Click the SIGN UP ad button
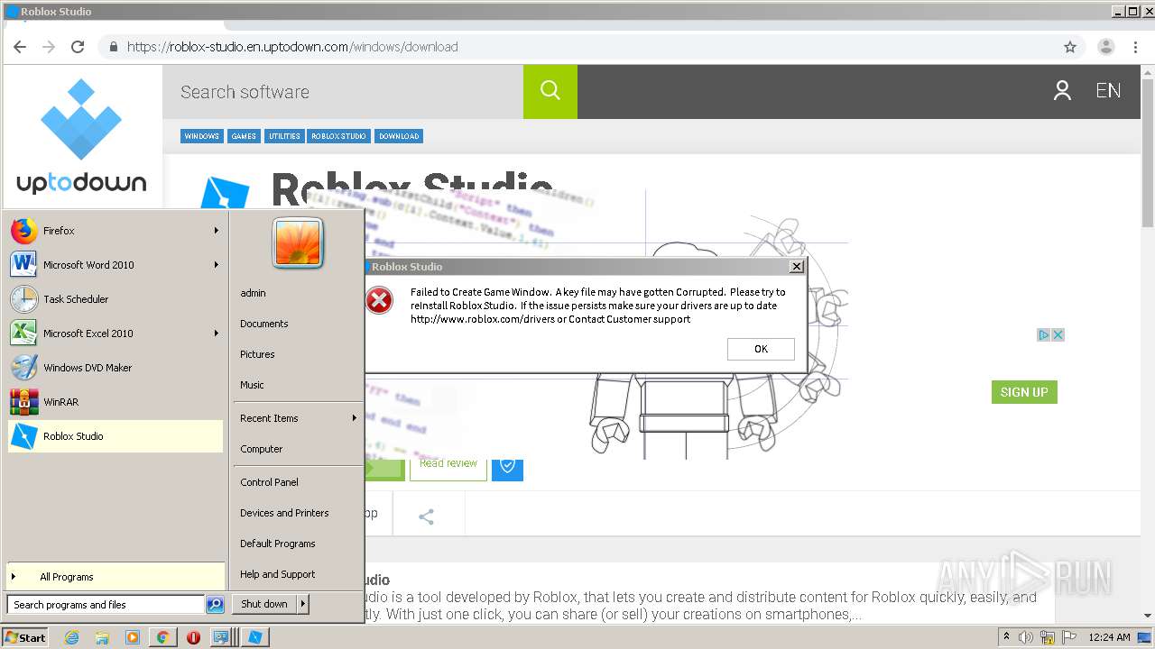This screenshot has width=1155, height=649. pyautogui.click(x=1024, y=392)
